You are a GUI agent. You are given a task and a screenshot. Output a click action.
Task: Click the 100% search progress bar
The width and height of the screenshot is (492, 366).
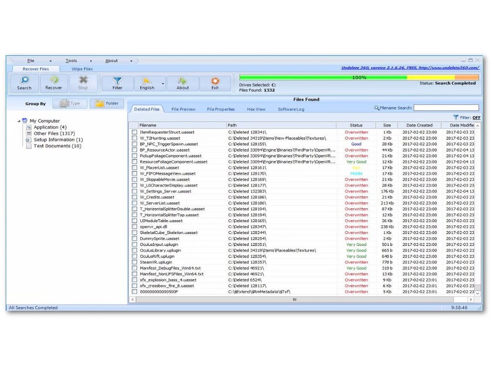(x=359, y=77)
